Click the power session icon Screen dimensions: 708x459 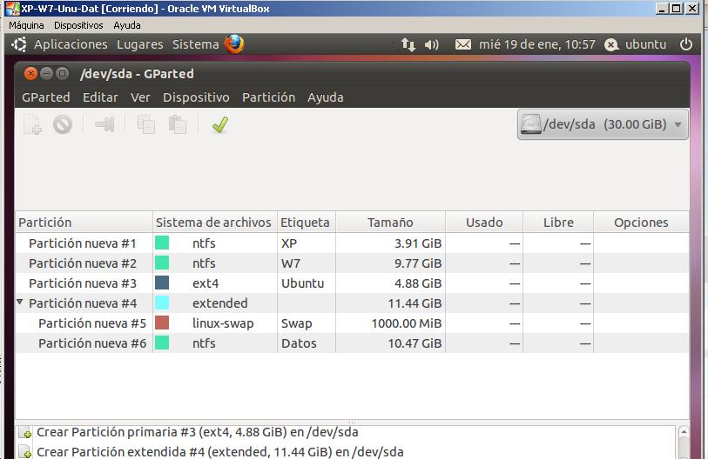pos(686,44)
